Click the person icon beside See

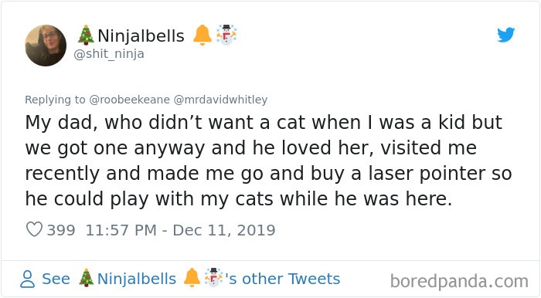pyautogui.click(x=27, y=279)
